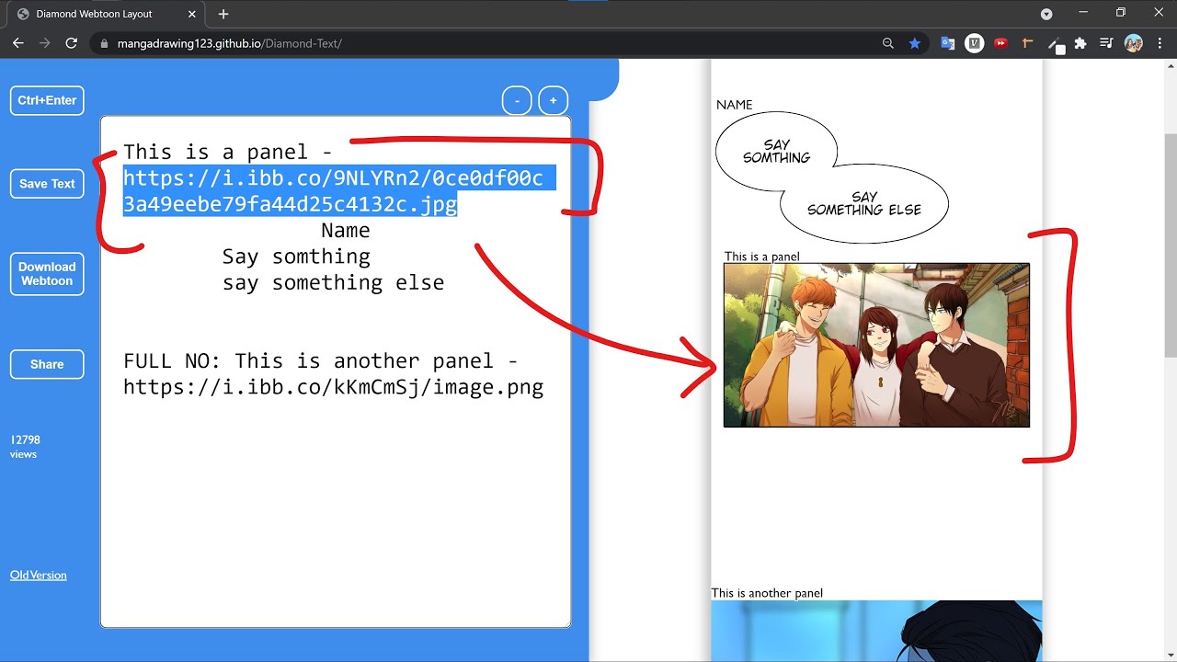1177x662 pixels.
Task: Open the Chrome profile avatar
Action: pyautogui.click(x=1134, y=43)
